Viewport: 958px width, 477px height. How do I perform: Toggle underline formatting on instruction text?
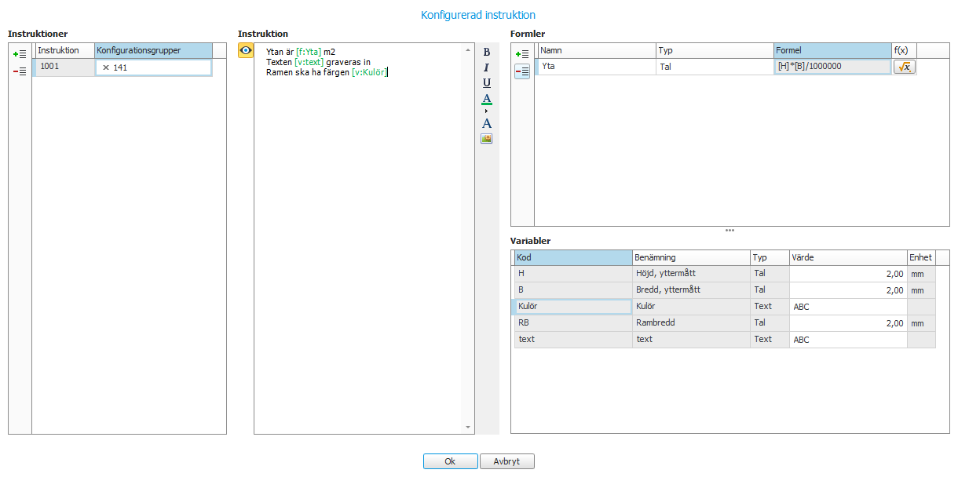tap(487, 82)
